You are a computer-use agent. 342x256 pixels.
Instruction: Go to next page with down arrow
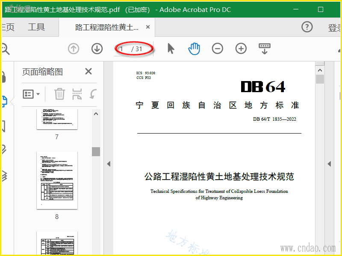point(97,49)
